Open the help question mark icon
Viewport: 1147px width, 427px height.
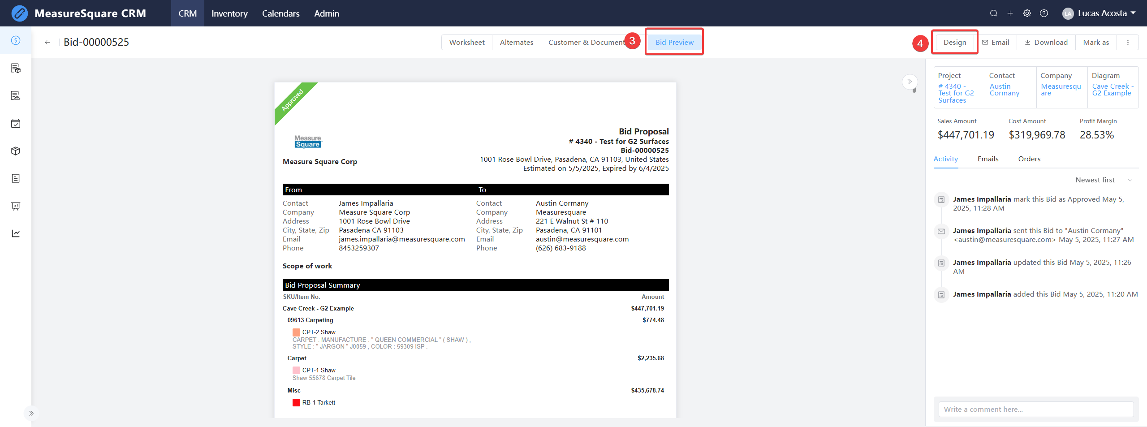click(x=1044, y=13)
